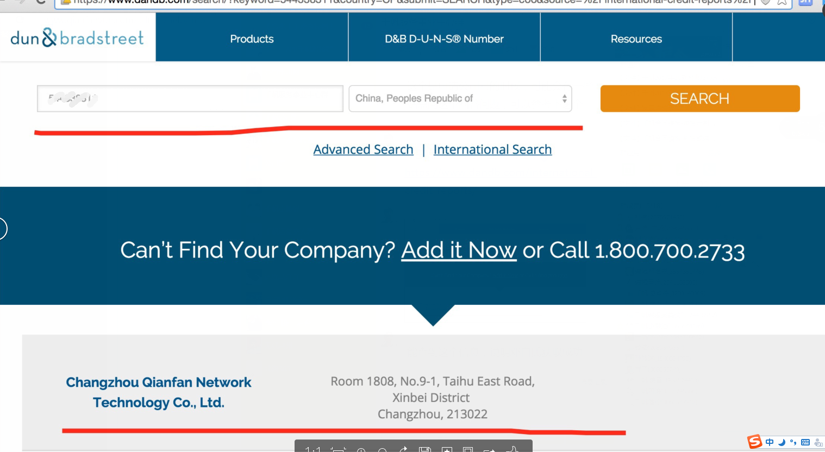
Task: Click the keyword search input field
Action: [190, 98]
